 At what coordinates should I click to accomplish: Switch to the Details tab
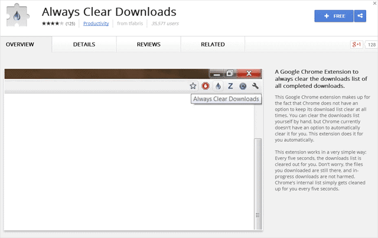84,44
